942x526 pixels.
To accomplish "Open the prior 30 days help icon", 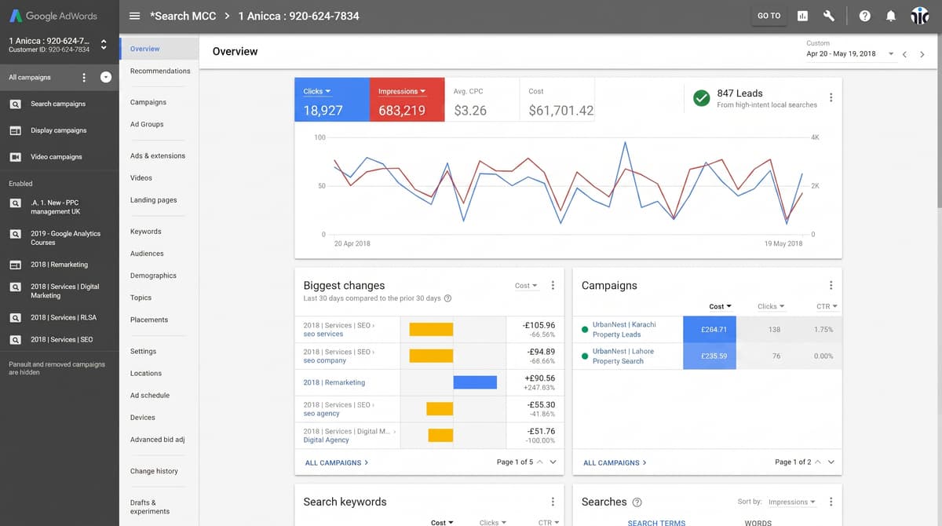I will point(447,298).
